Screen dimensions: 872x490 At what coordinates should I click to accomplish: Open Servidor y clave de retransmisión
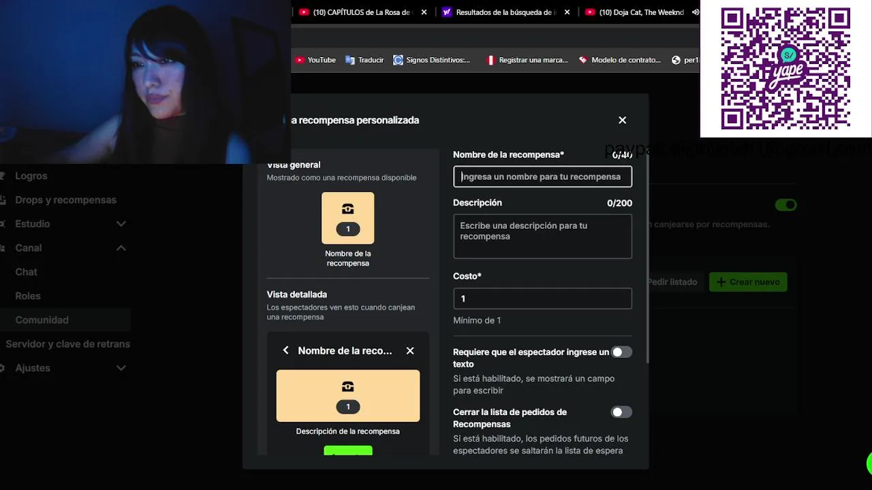[67, 344]
